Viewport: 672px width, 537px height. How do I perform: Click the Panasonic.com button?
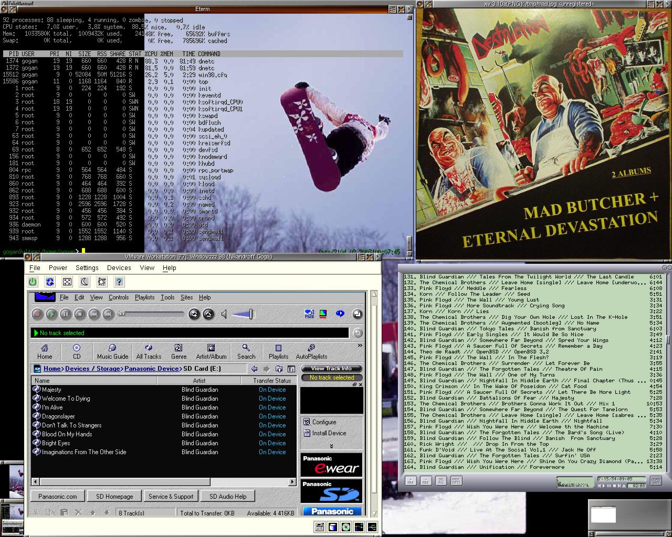(x=58, y=496)
